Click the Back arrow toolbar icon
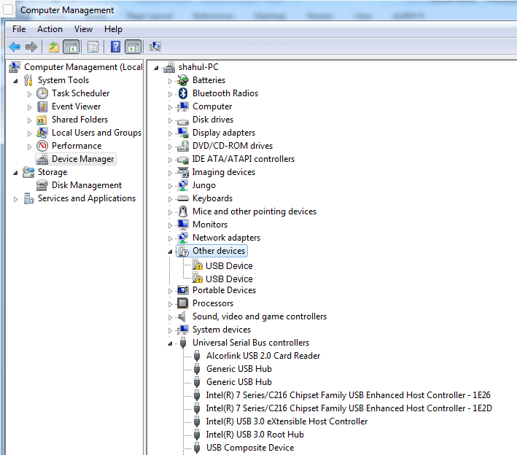This screenshot has height=455, width=517. click(x=15, y=47)
